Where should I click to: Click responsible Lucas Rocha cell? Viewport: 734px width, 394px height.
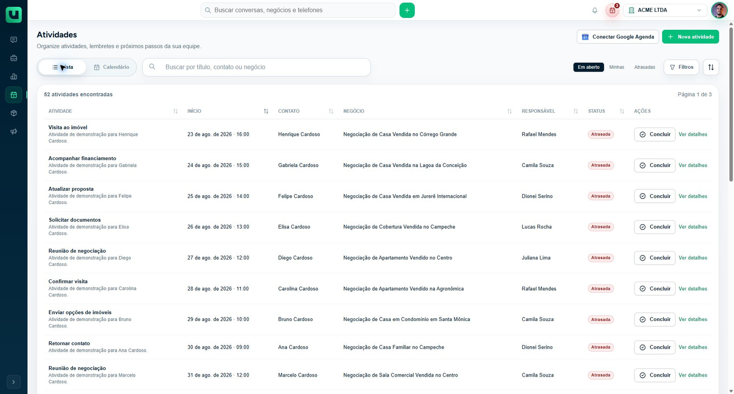point(537,227)
